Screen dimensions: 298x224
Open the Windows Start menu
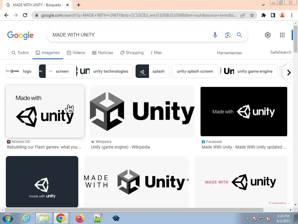point(8,218)
